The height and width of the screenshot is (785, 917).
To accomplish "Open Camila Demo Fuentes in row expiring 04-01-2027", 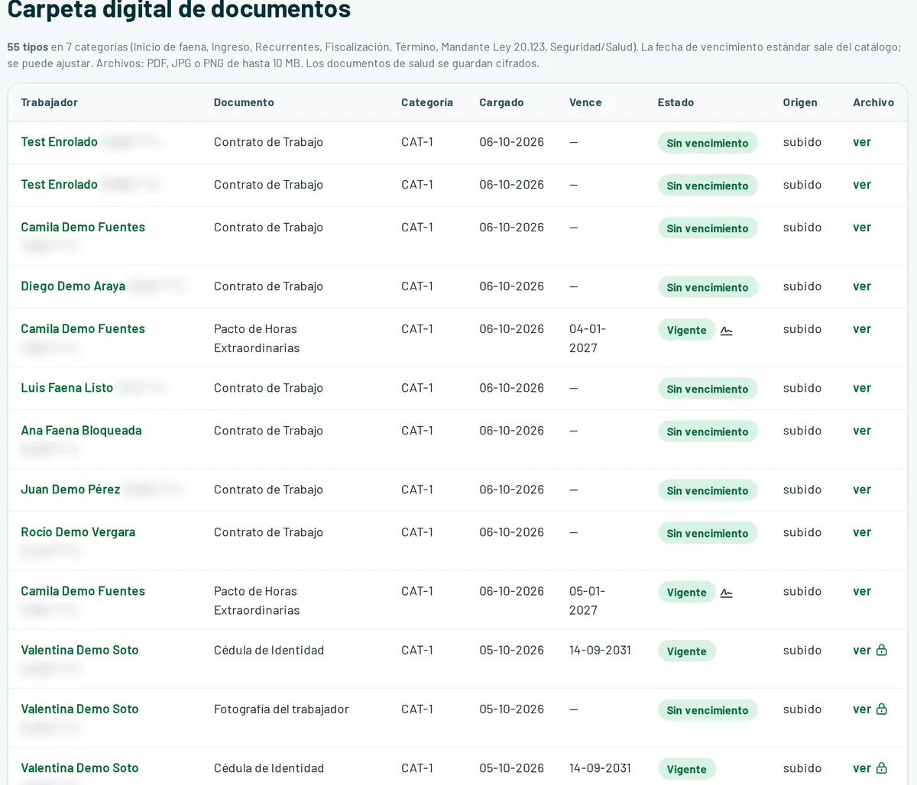I will click(x=83, y=329).
